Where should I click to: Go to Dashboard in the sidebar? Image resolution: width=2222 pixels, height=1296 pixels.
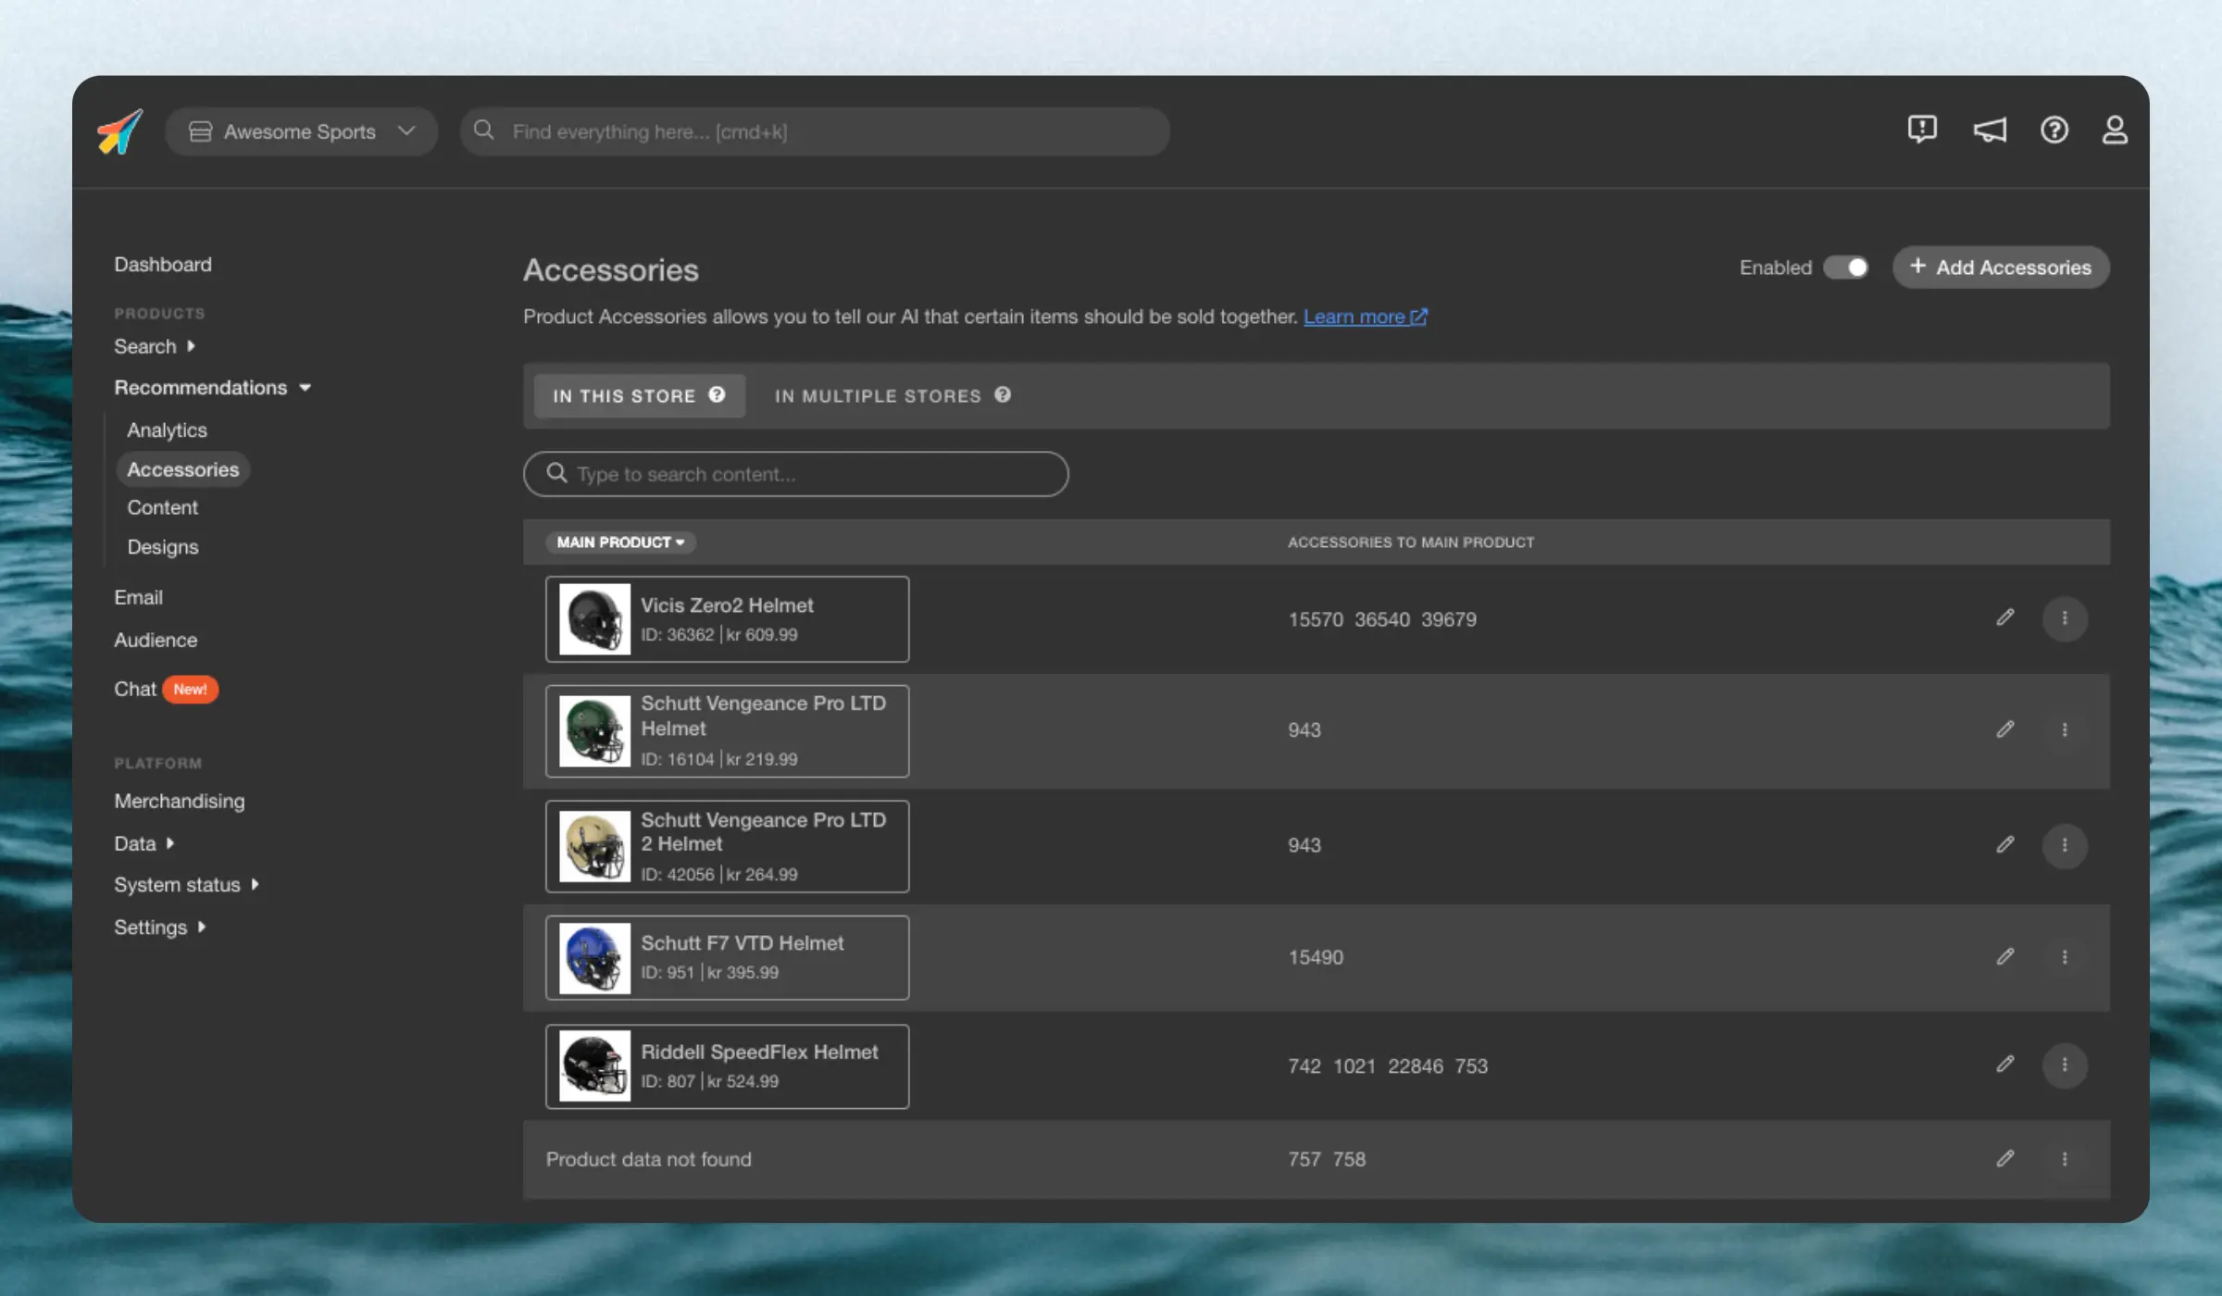163,264
